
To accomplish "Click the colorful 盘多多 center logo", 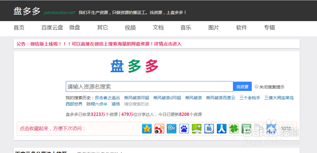I will [x=134, y=66].
